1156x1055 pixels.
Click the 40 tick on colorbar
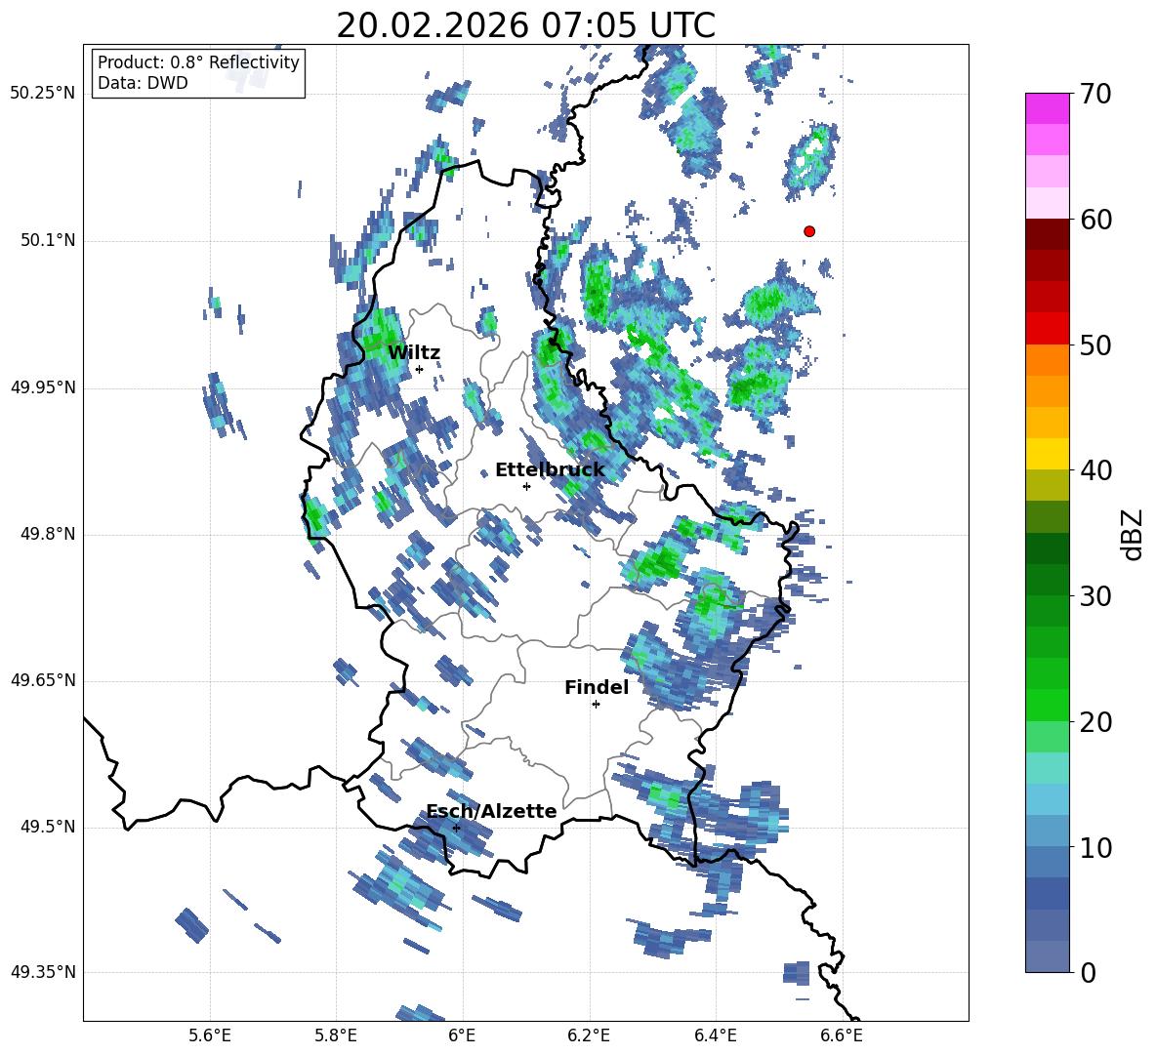(1095, 470)
